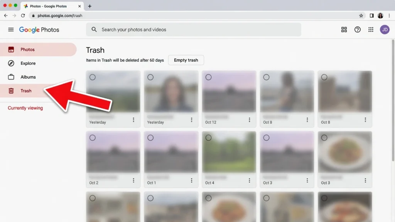Image resolution: width=395 pixels, height=222 pixels.
Task: Open more options for second Oct 8 photo
Action: click(365, 120)
